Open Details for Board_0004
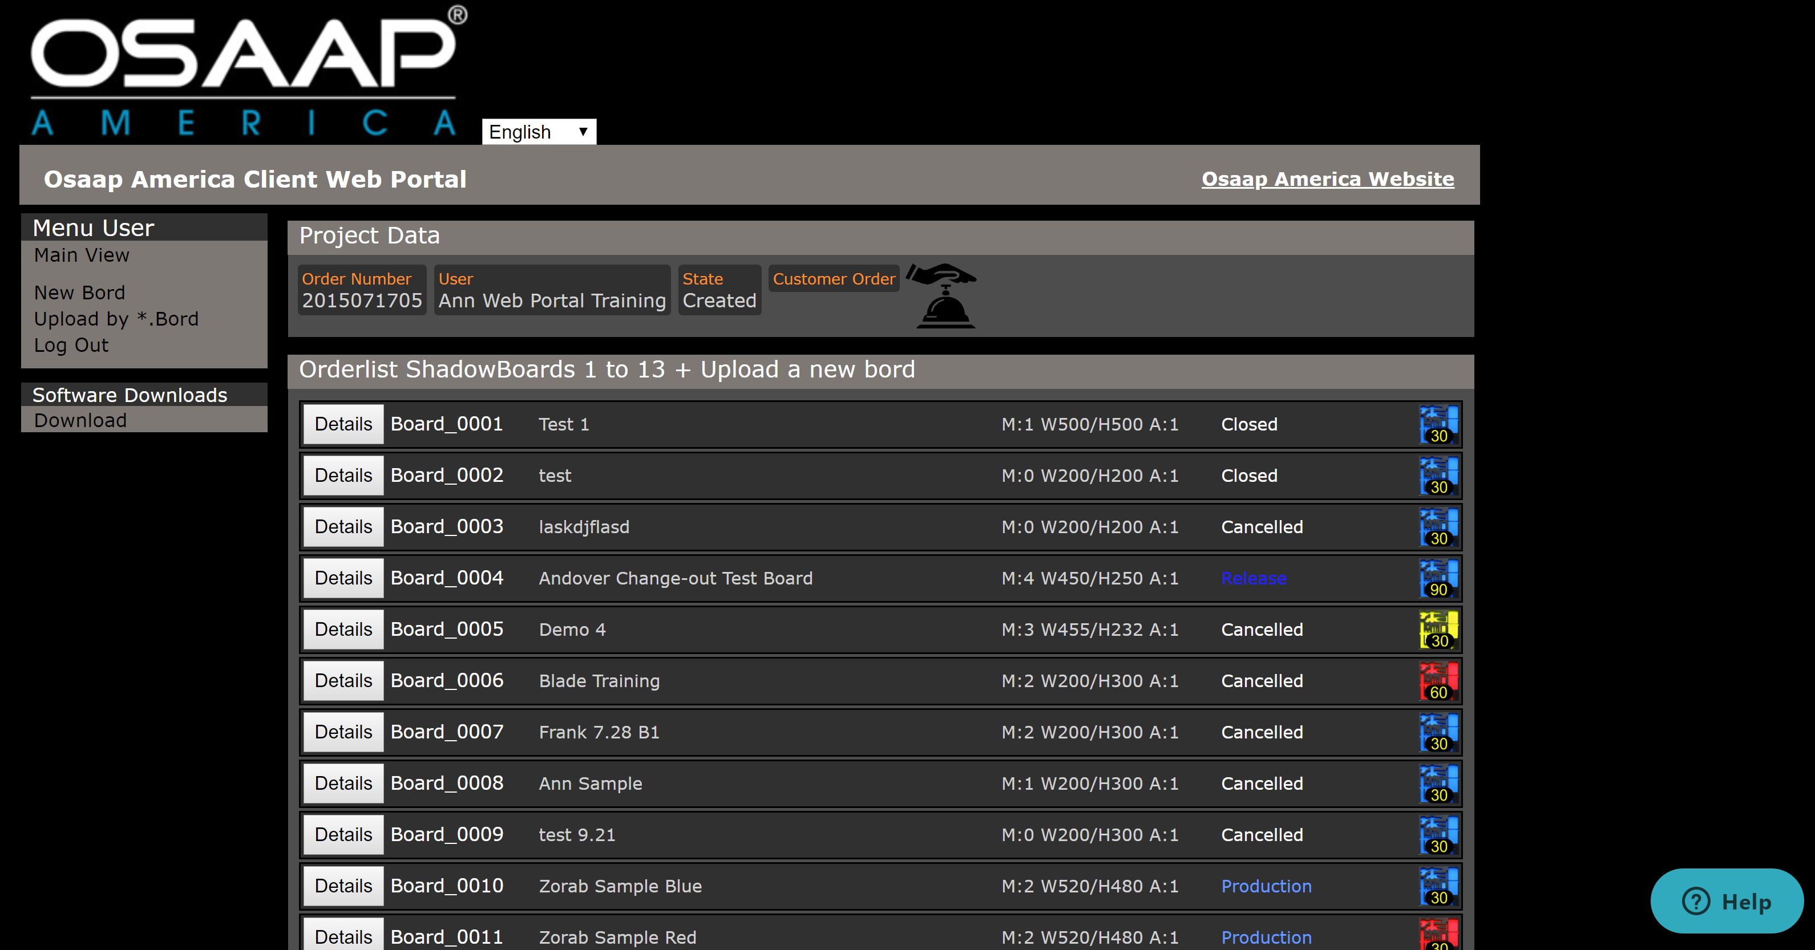Viewport: 1815px width, 950px height. click(x=343, y=578)
